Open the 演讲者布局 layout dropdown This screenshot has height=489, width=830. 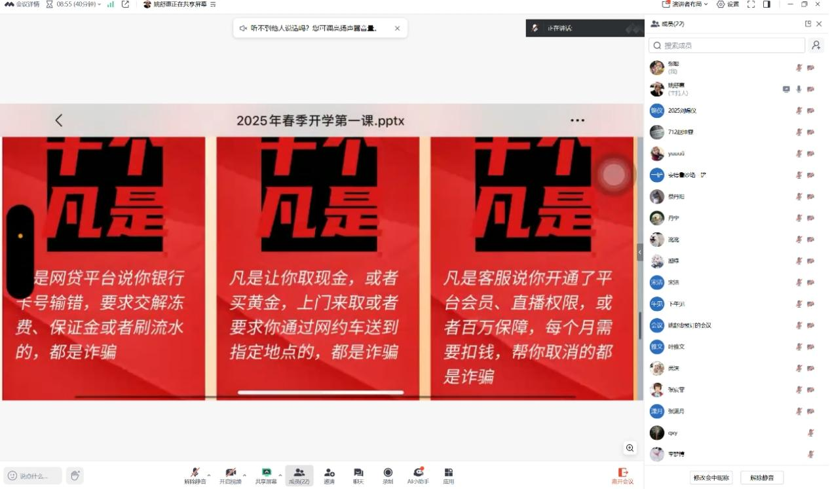[685, 5]
